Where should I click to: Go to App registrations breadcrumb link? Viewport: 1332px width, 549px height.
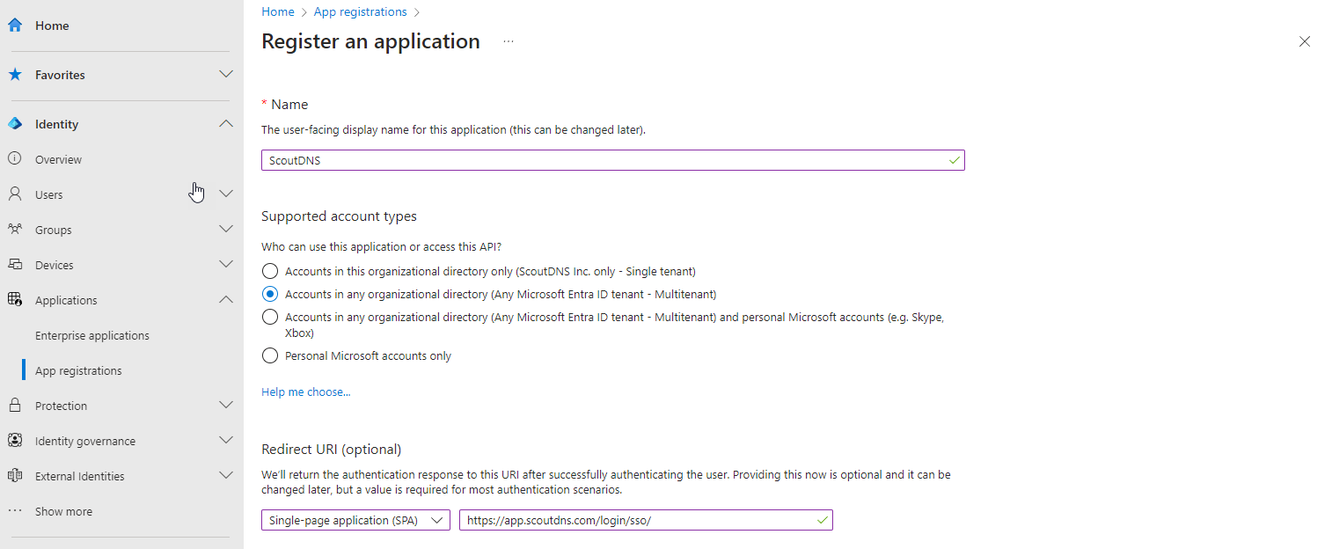[x=361, y=12]
